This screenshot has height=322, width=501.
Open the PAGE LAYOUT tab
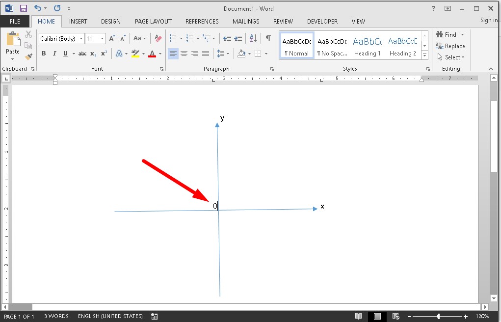click(x=153, y=22)
